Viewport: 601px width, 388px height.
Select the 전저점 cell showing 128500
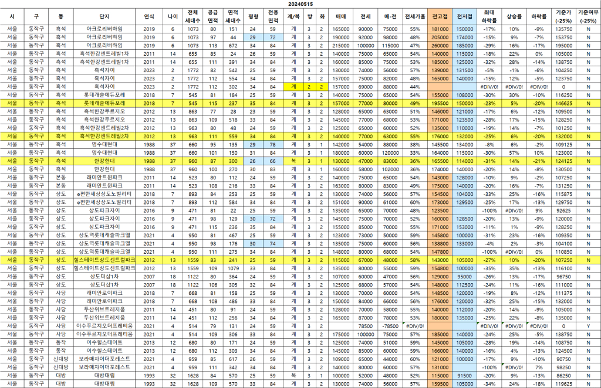(x=465, y=219)
